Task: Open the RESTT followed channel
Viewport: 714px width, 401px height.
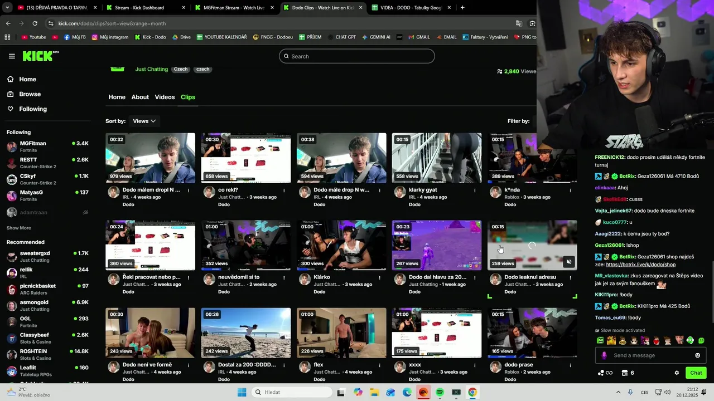Action: [47, 163]
